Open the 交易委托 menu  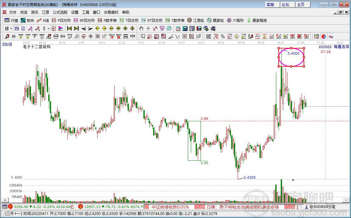point(111,12)
